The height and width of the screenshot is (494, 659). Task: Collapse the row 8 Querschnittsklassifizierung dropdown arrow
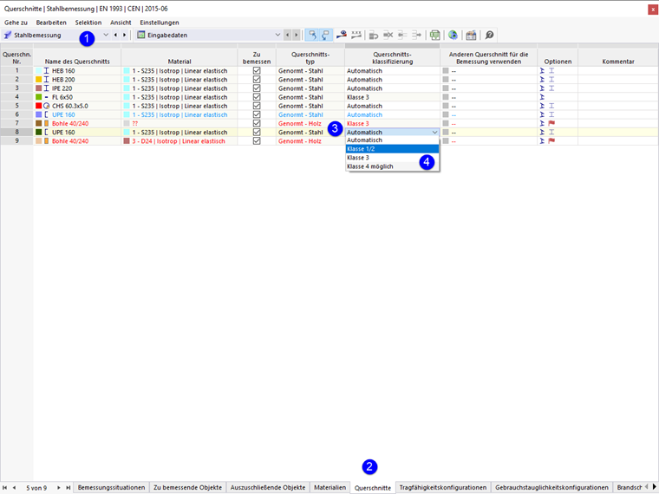click(x=434, y=133)
